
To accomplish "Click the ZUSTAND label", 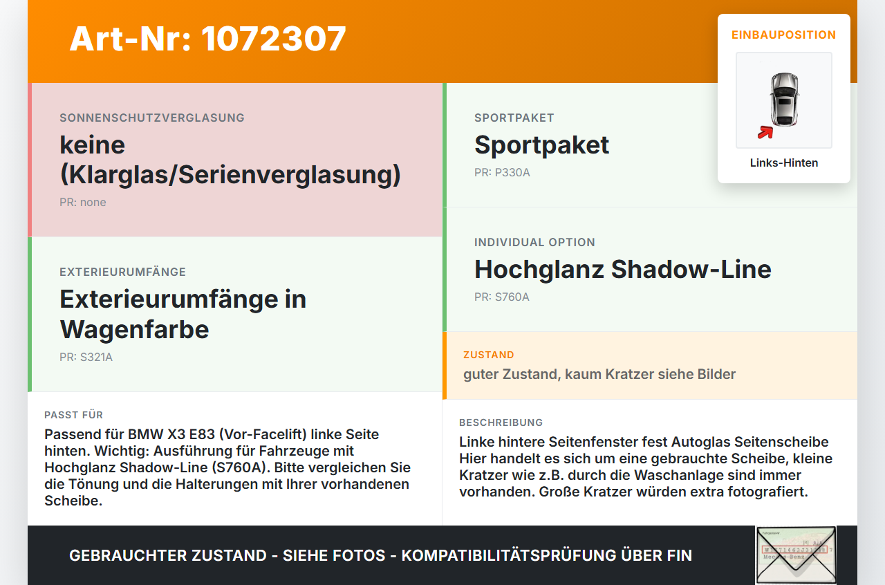I will 489,355.
